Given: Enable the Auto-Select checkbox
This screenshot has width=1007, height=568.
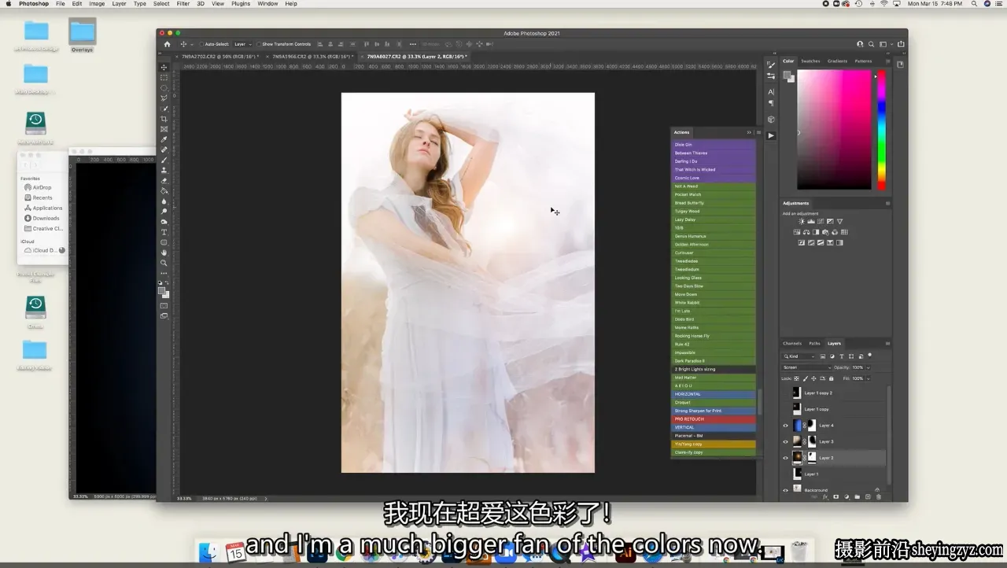Looking at the screenshot, I should click(x=201, y=44).
